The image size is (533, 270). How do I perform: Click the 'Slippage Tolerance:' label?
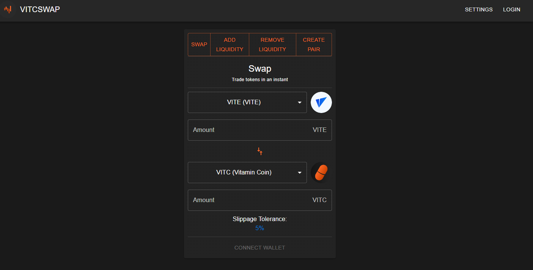tap(260, 219)
